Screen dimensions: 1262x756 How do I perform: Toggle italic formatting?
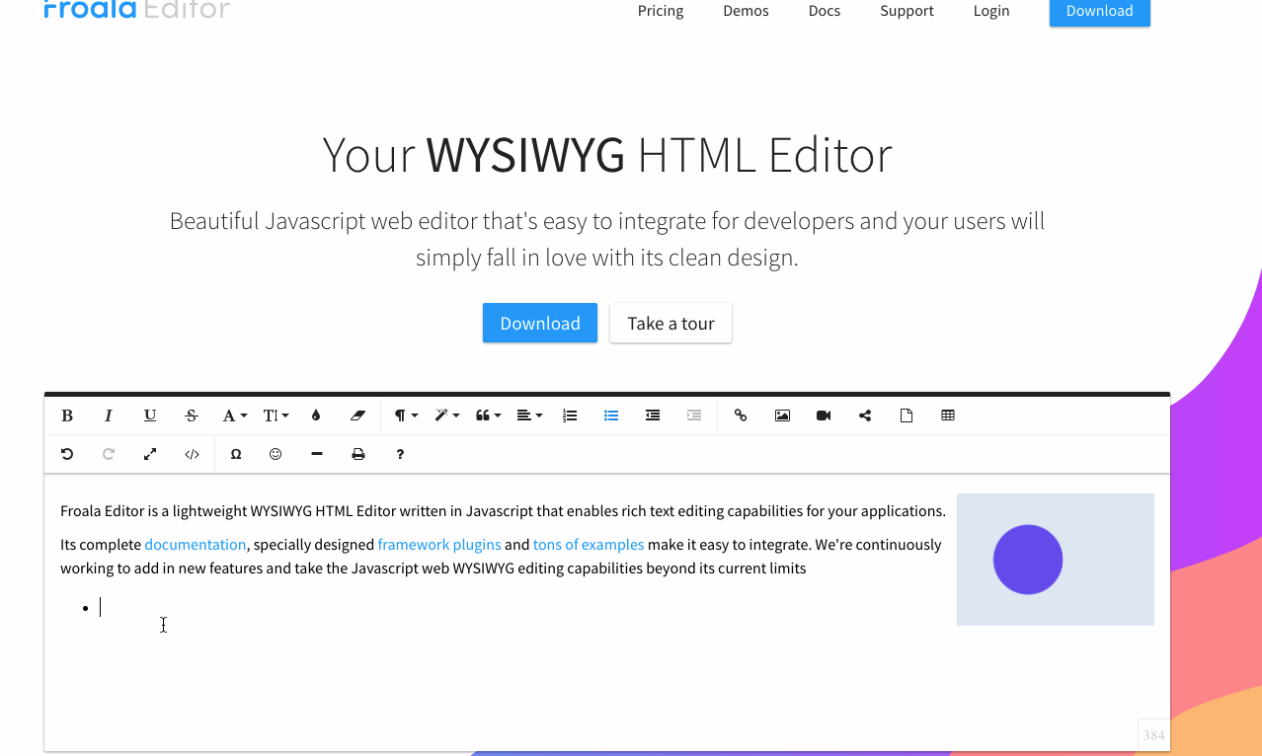click(x=109, y=416)
